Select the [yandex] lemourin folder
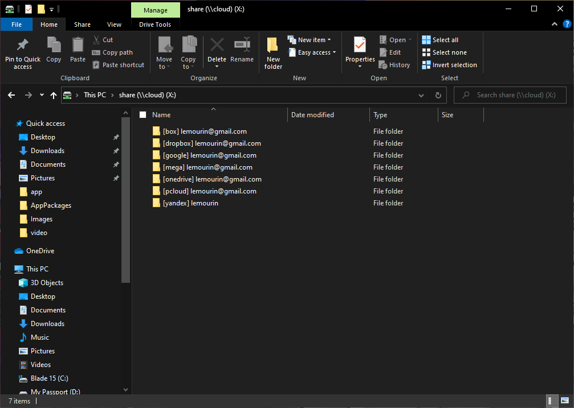 (185, 203)
